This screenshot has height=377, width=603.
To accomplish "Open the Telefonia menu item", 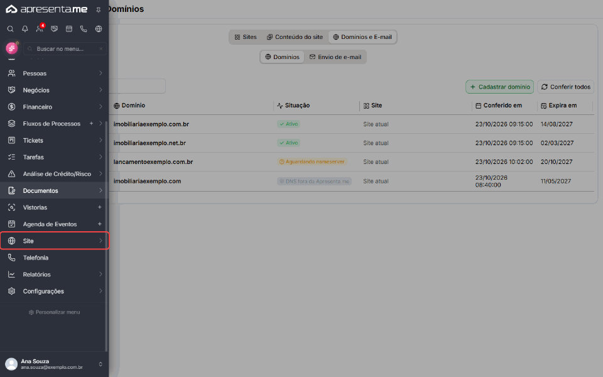I will tap(53, 258).
